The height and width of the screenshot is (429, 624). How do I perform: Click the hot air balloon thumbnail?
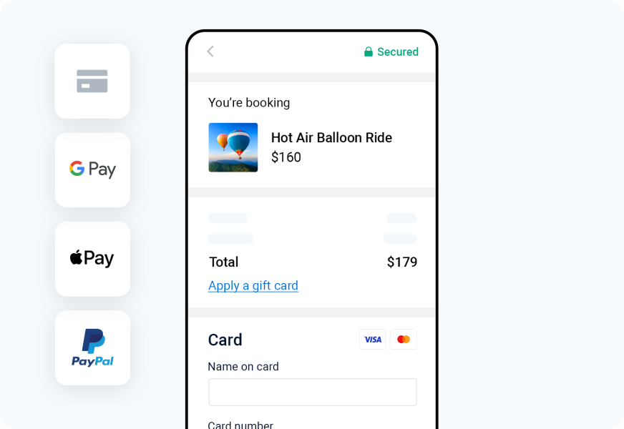(x=233, y=147)
